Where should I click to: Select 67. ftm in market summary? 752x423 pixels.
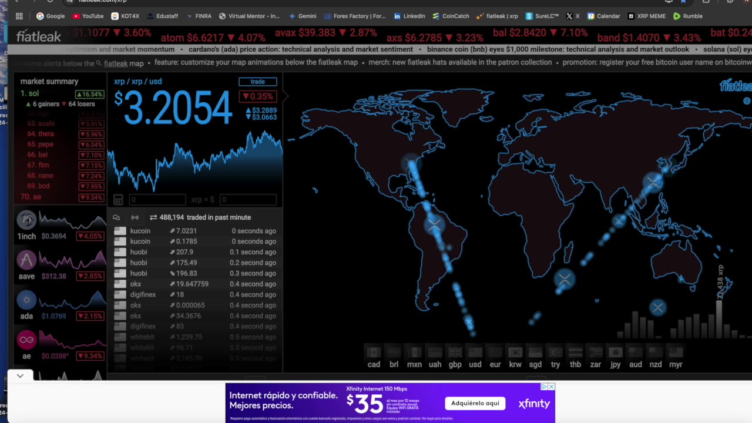click(38, 165)
